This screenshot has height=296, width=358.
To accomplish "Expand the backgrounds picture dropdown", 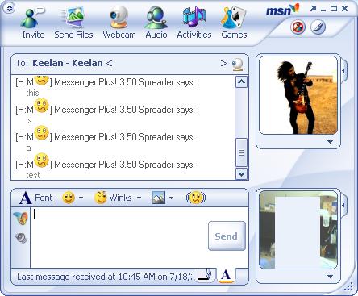I will tap(171, 198).
